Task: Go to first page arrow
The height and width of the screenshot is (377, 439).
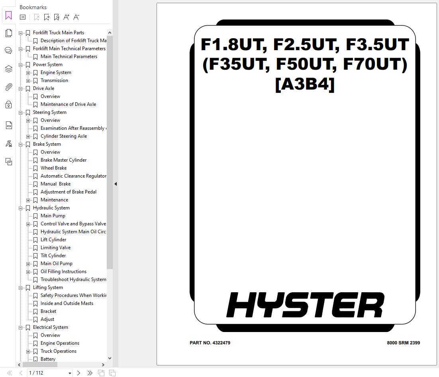Action: [x=10, y=373]
